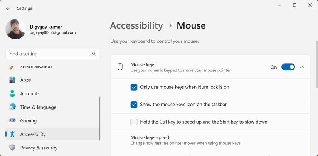Click the user profile picture
The width and height of the screenshot is (318, 156).
[16, 29]
